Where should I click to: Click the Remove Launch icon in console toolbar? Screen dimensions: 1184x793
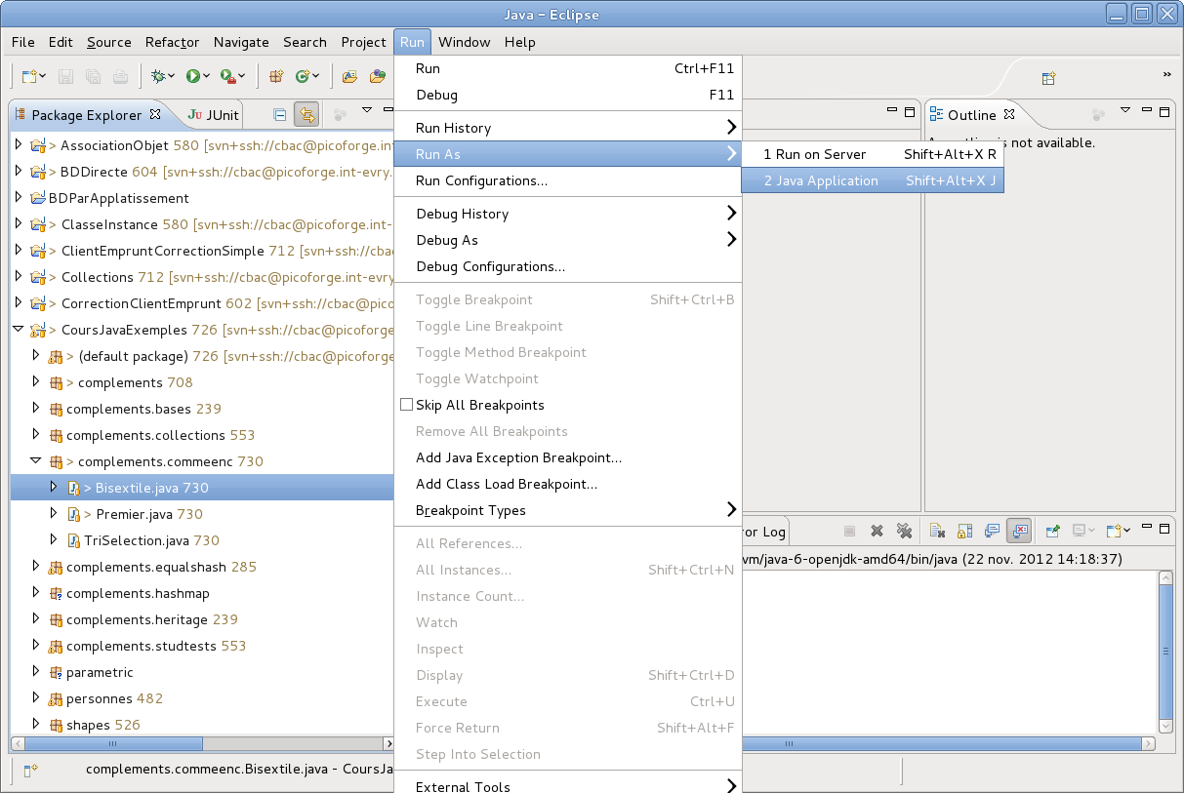pyautogui.click(x=877, y=531)
